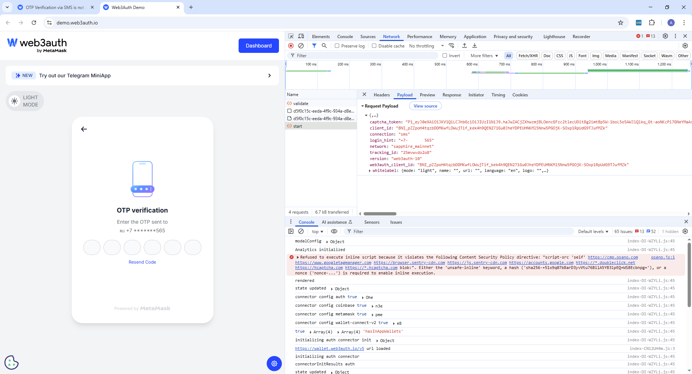Toggle the network filter funnel icon
The width and height of the screenshot is (692, 374).
click(x=314, y=46)
